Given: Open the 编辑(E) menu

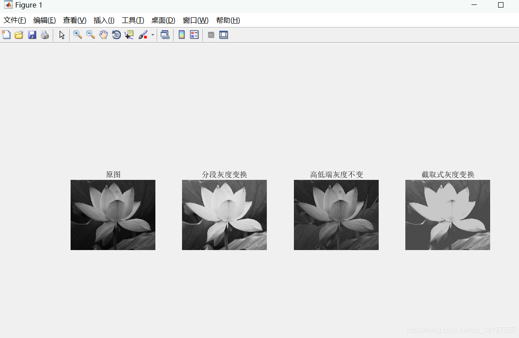Looking at the screenshot, I should point(44,20).
